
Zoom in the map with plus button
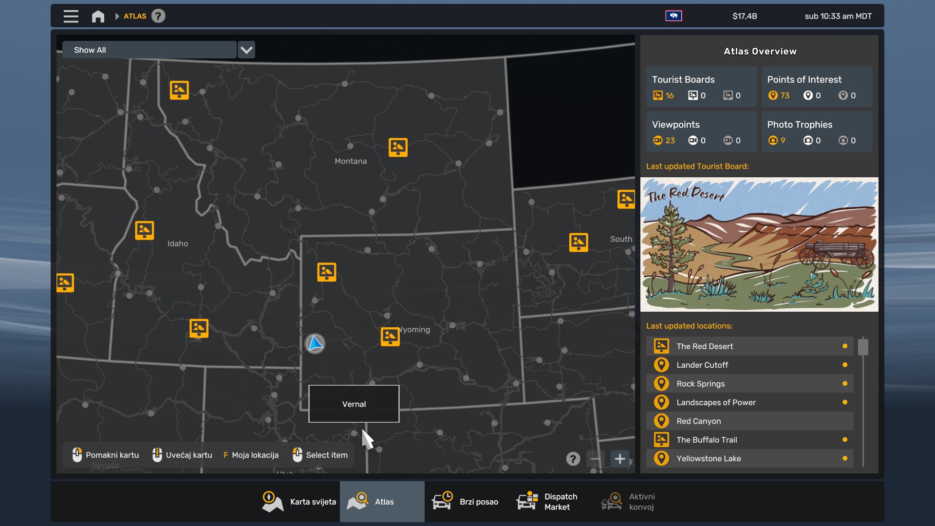pyautogui.click(x=620, y=459)
